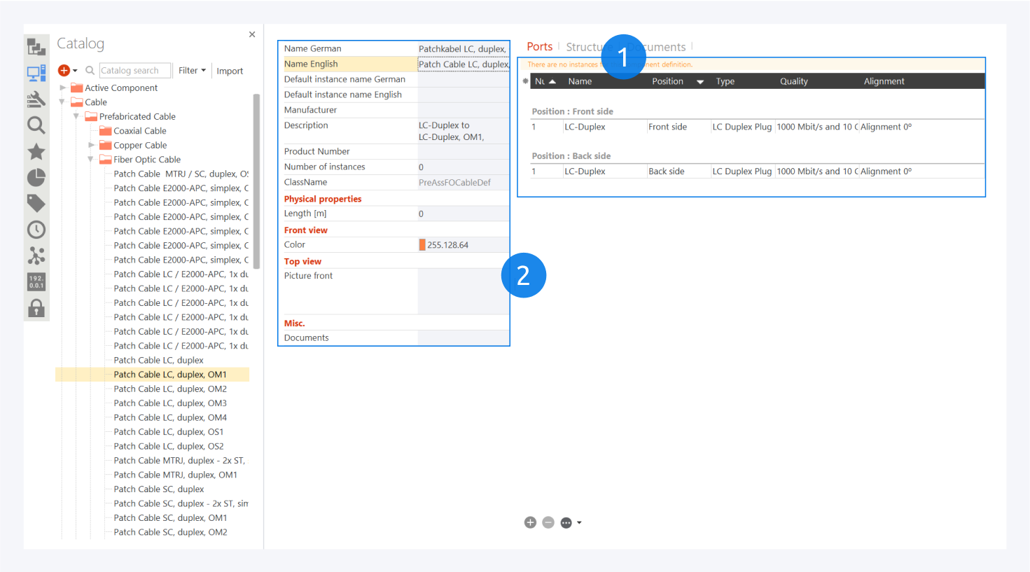Expand the Copper Cable folder

(91, 145)
